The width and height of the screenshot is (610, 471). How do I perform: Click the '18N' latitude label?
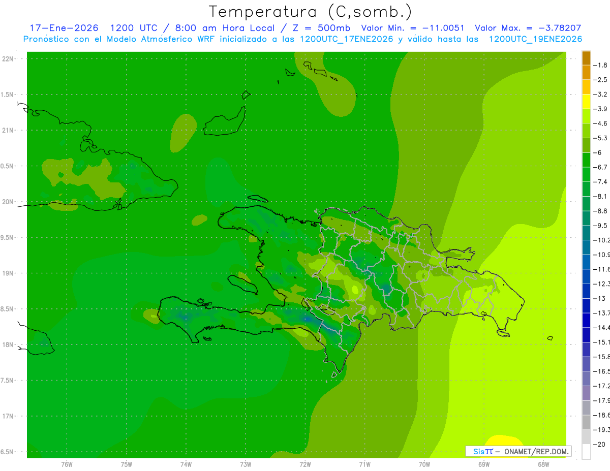pyautogui.click(x=9, y=344)
